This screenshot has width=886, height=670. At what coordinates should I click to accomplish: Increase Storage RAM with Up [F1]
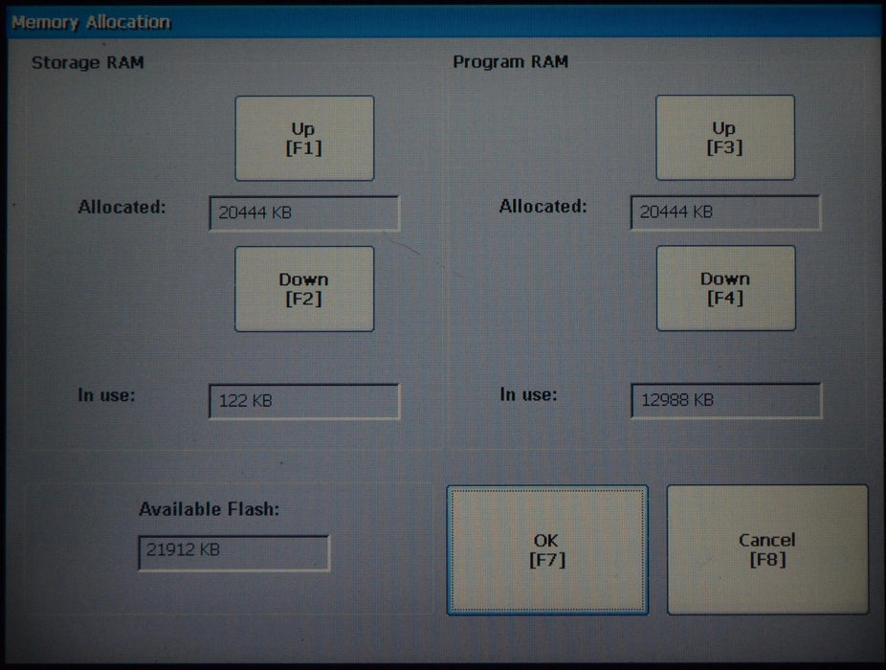(x=304, y=139)
